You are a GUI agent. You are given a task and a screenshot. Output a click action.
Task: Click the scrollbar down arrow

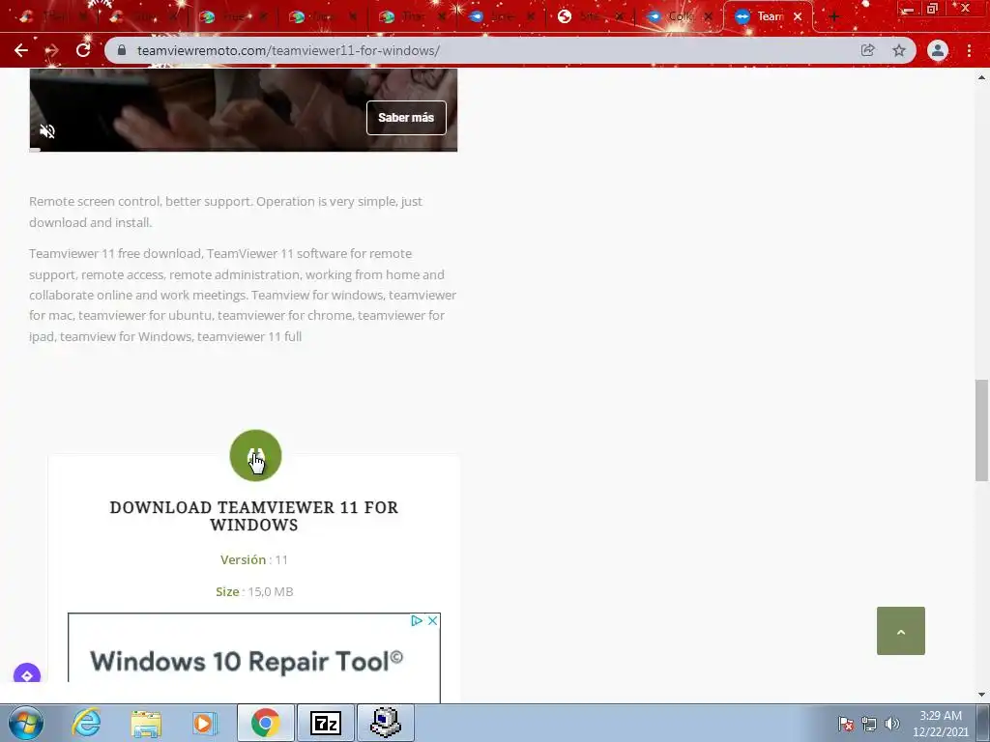(981, 695)
